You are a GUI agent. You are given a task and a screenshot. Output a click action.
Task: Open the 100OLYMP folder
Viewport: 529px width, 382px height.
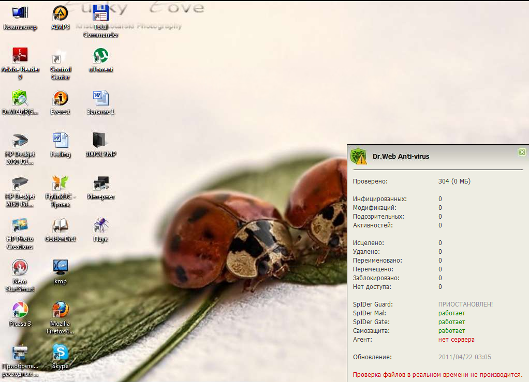tap(101, 140)
